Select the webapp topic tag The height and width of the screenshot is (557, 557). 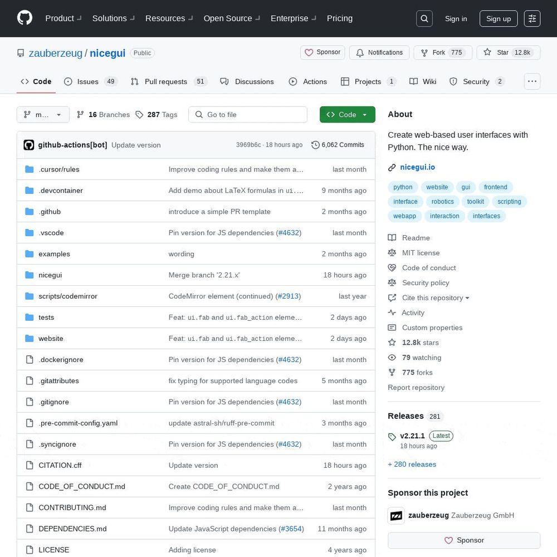click(x=404, y=216)
